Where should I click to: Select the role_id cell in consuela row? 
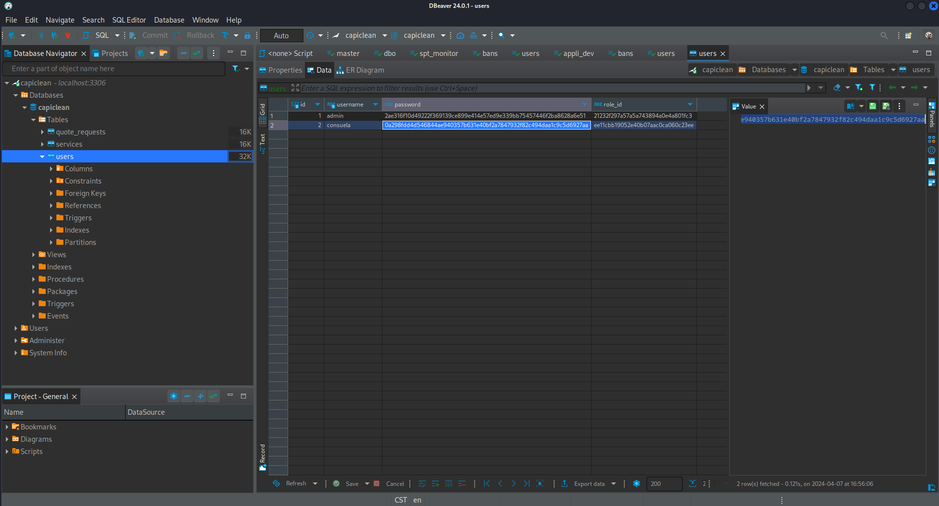pyautogui.click(x=644, y=125)
